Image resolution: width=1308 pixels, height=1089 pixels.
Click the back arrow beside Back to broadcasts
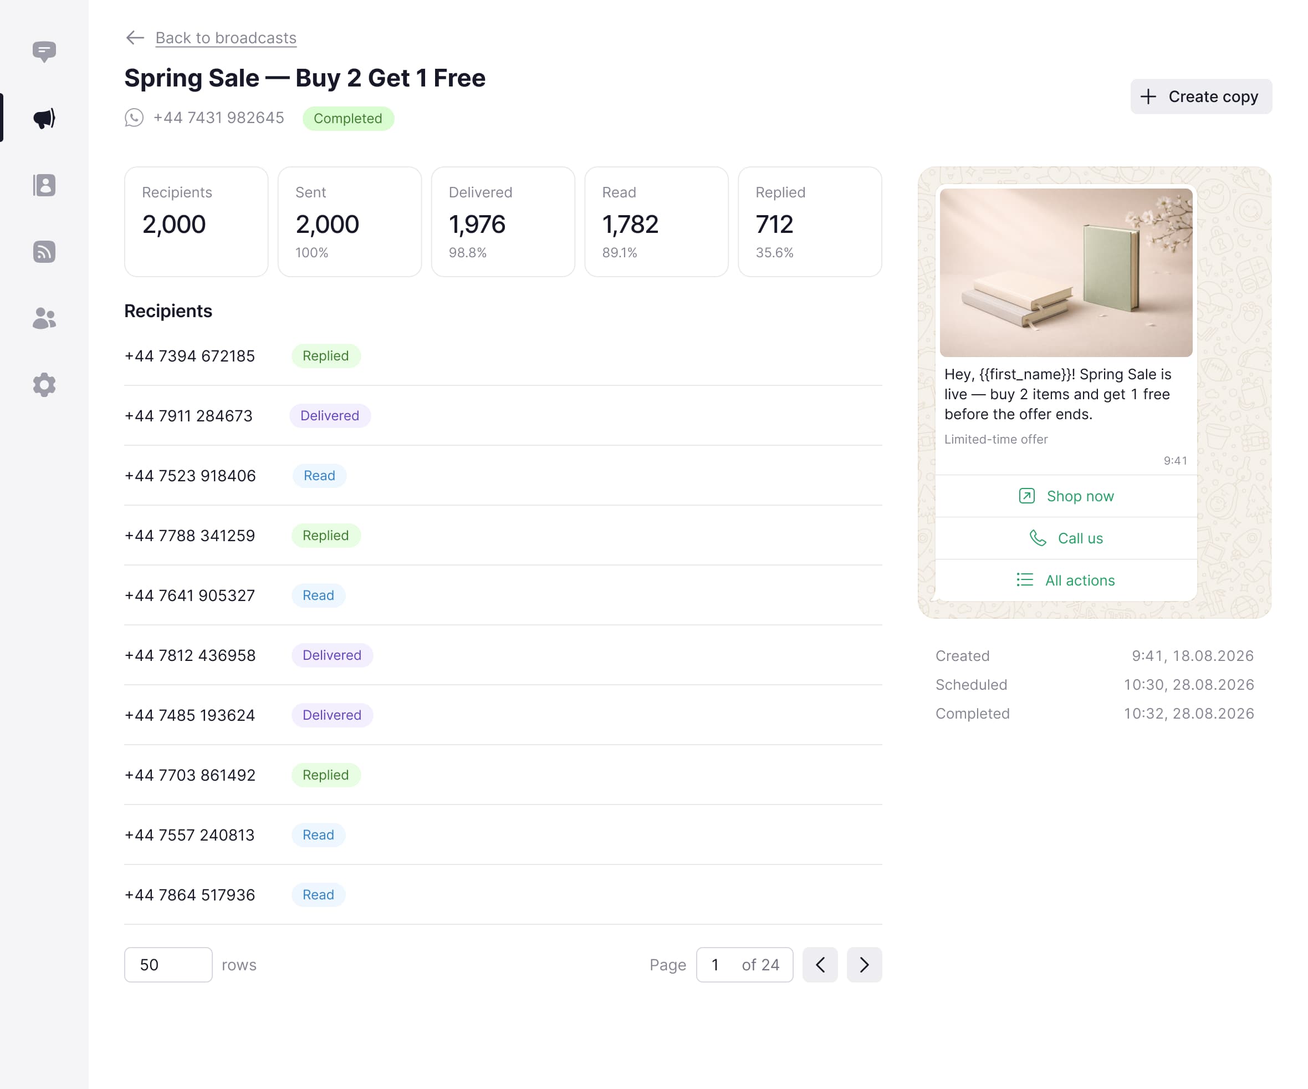coord(135,38)
